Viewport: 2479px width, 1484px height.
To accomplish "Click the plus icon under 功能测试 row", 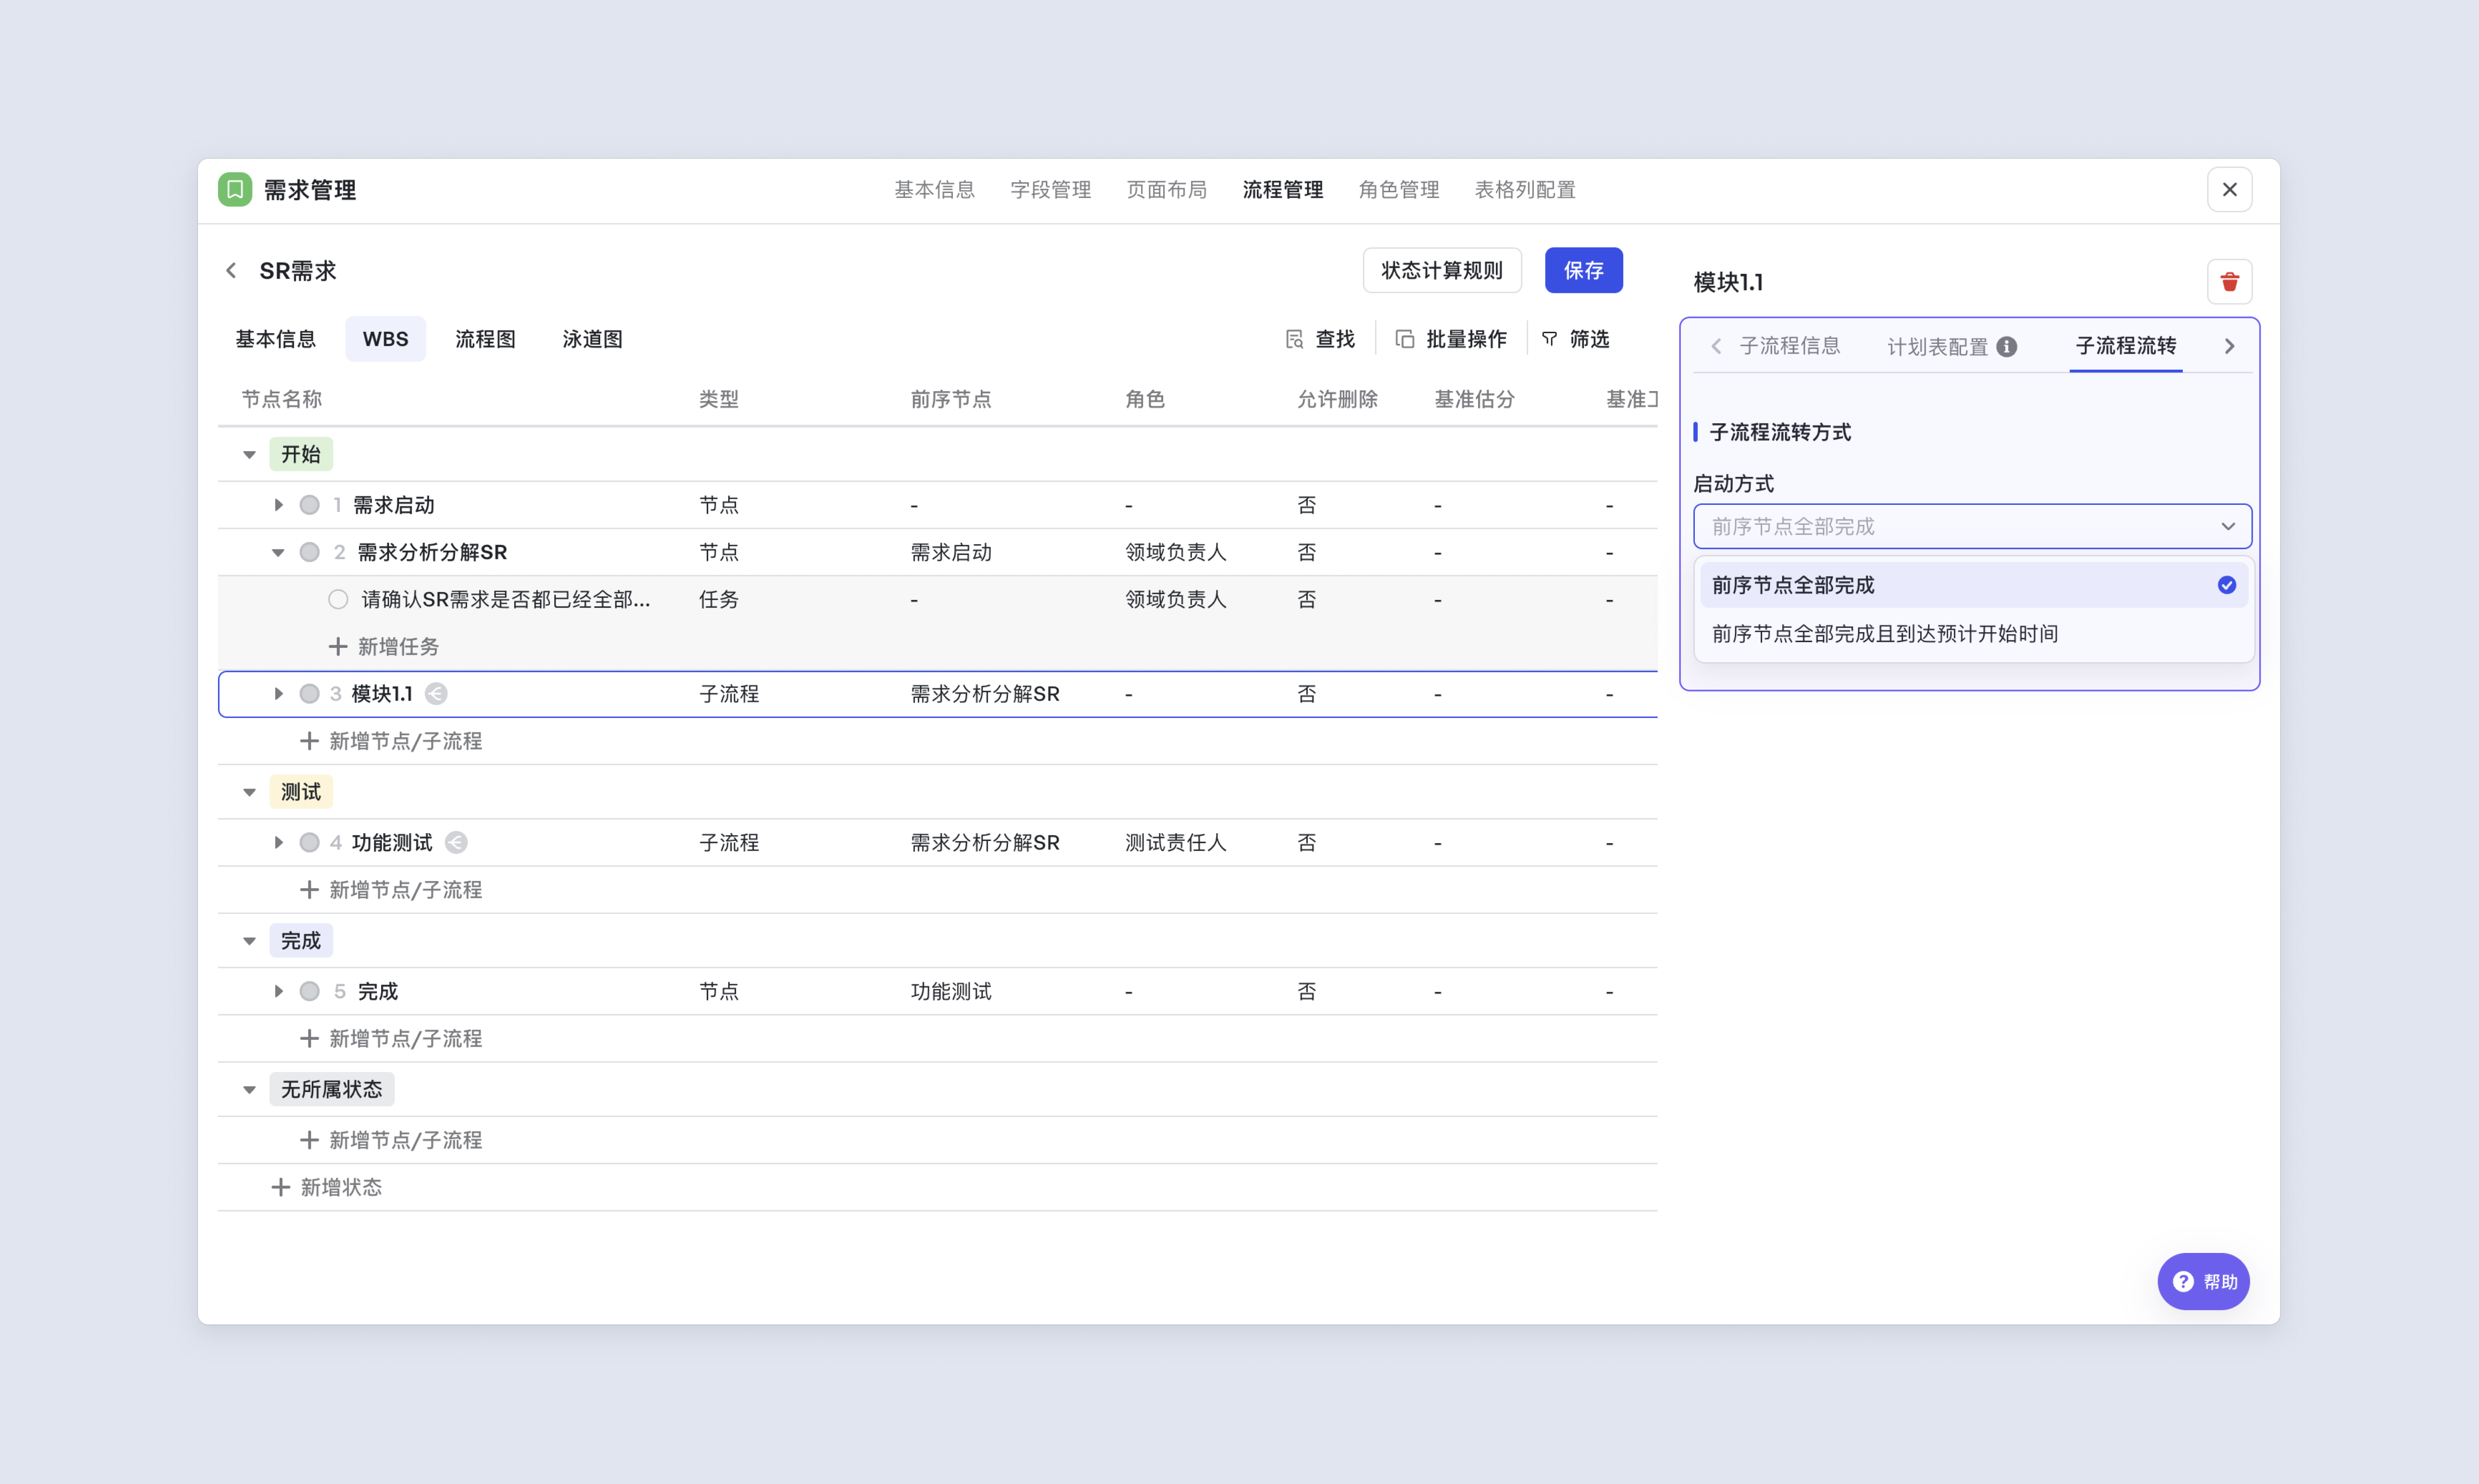I will click(309, 890).
